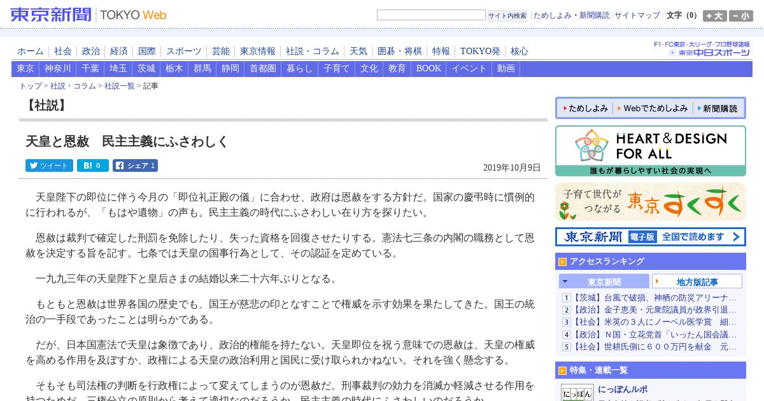
Task: Select 文化 in the sub navigation bar
Action: [369, 68]
